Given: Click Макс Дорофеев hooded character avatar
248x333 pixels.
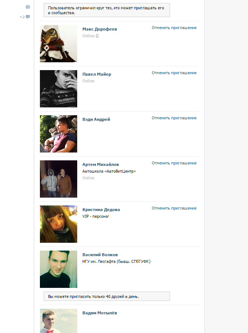Looking at the screenshot, I should (x=59, y=44).
